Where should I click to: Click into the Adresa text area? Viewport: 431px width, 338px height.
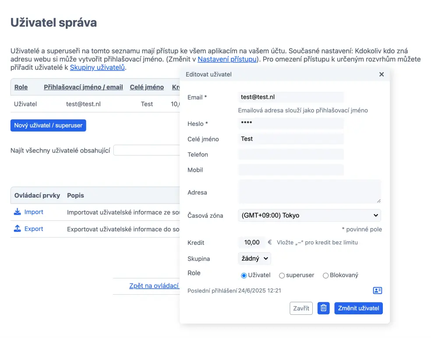pyautogui.click(x=309, y=192)
